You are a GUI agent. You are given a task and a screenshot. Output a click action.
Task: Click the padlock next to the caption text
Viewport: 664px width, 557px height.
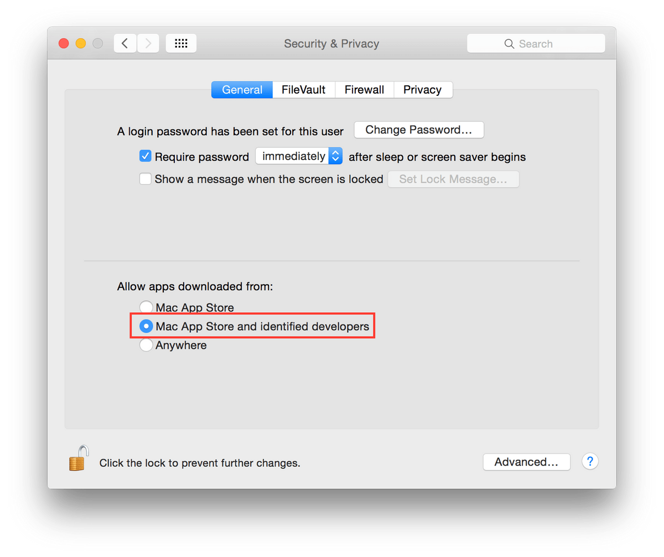pos(78,458)
